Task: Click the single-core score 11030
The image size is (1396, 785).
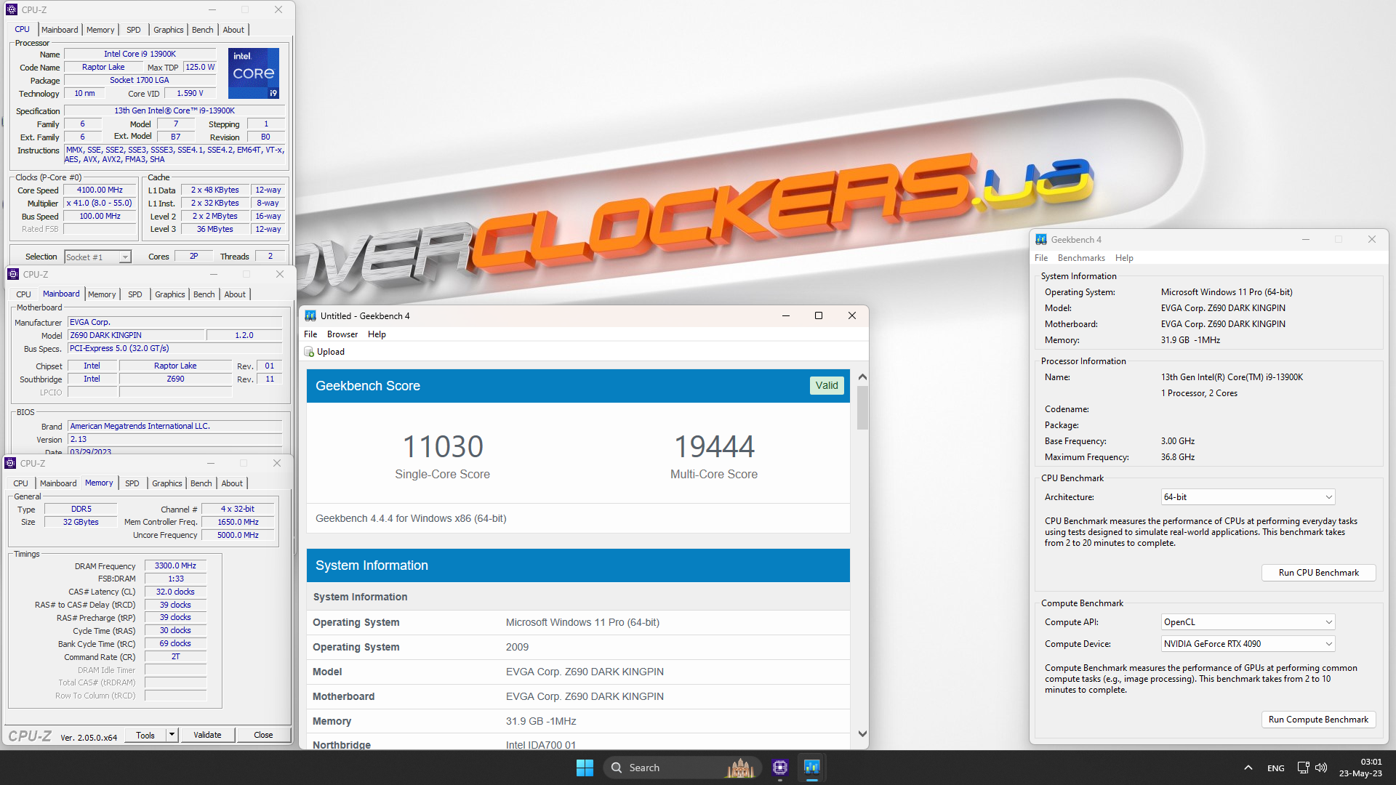Action: (443, 446)
